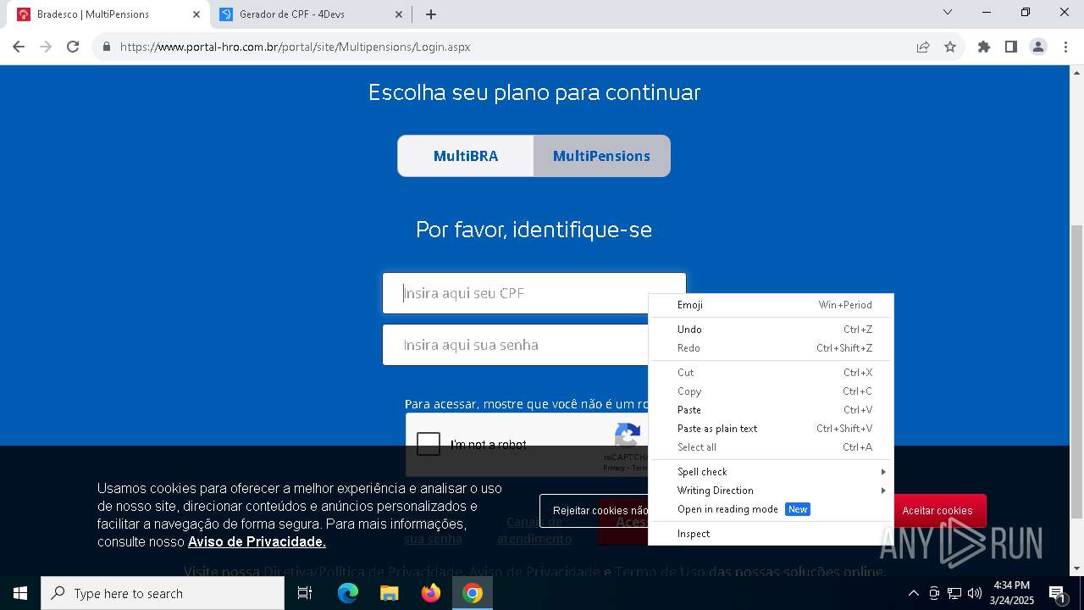
Task: Toggle the browser side panel icon
Action: click(1011, 47)
